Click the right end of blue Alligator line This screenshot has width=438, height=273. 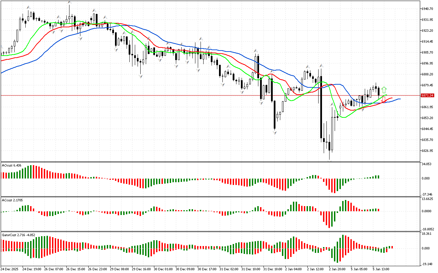pos(400,99)
